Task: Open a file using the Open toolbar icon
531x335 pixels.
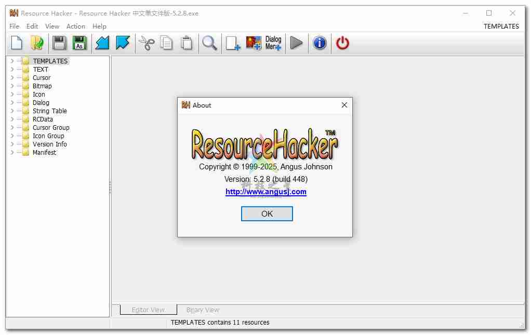Action: (37, 43)
